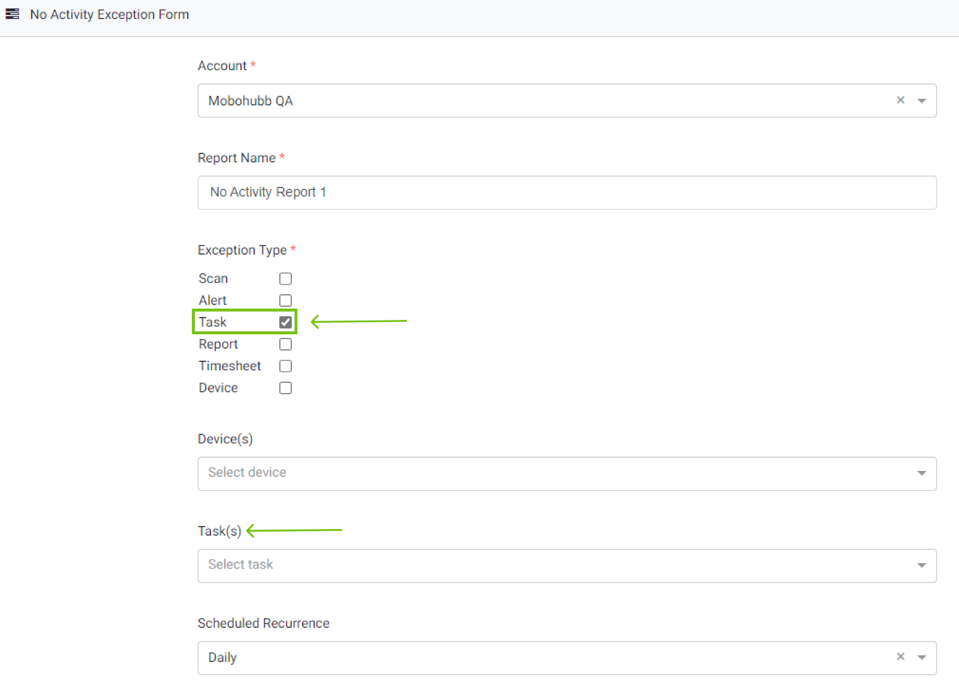959x680 pixels.
Task: Expand the Scheduled Recurrence dropdown arrow
Action: pos(922,657)
